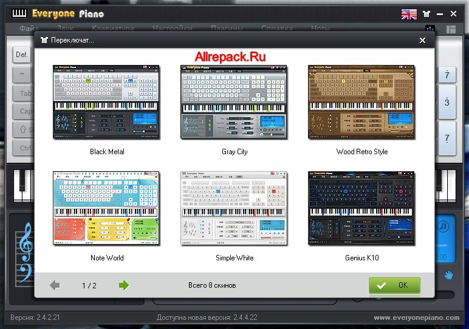Image resolution: width=469 pixels, height=329 pixels.
Task: Close the Everyone Piano main window
Action: 453,14
